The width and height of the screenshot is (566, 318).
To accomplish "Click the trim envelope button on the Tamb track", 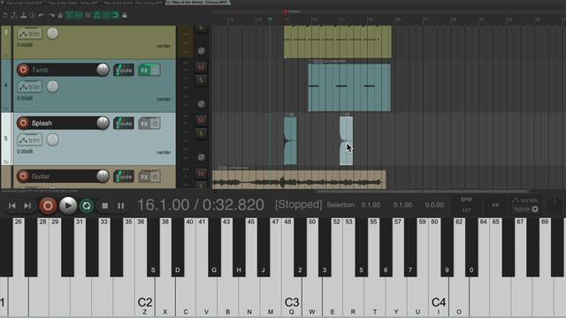I will 29,87.
